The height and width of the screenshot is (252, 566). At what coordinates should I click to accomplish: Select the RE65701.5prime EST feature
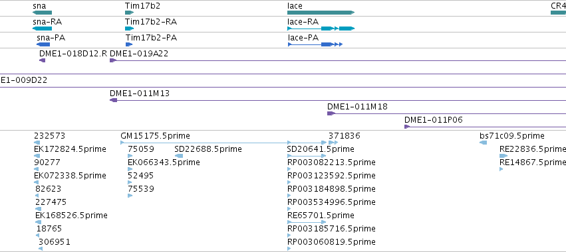(x=307, y=222)
